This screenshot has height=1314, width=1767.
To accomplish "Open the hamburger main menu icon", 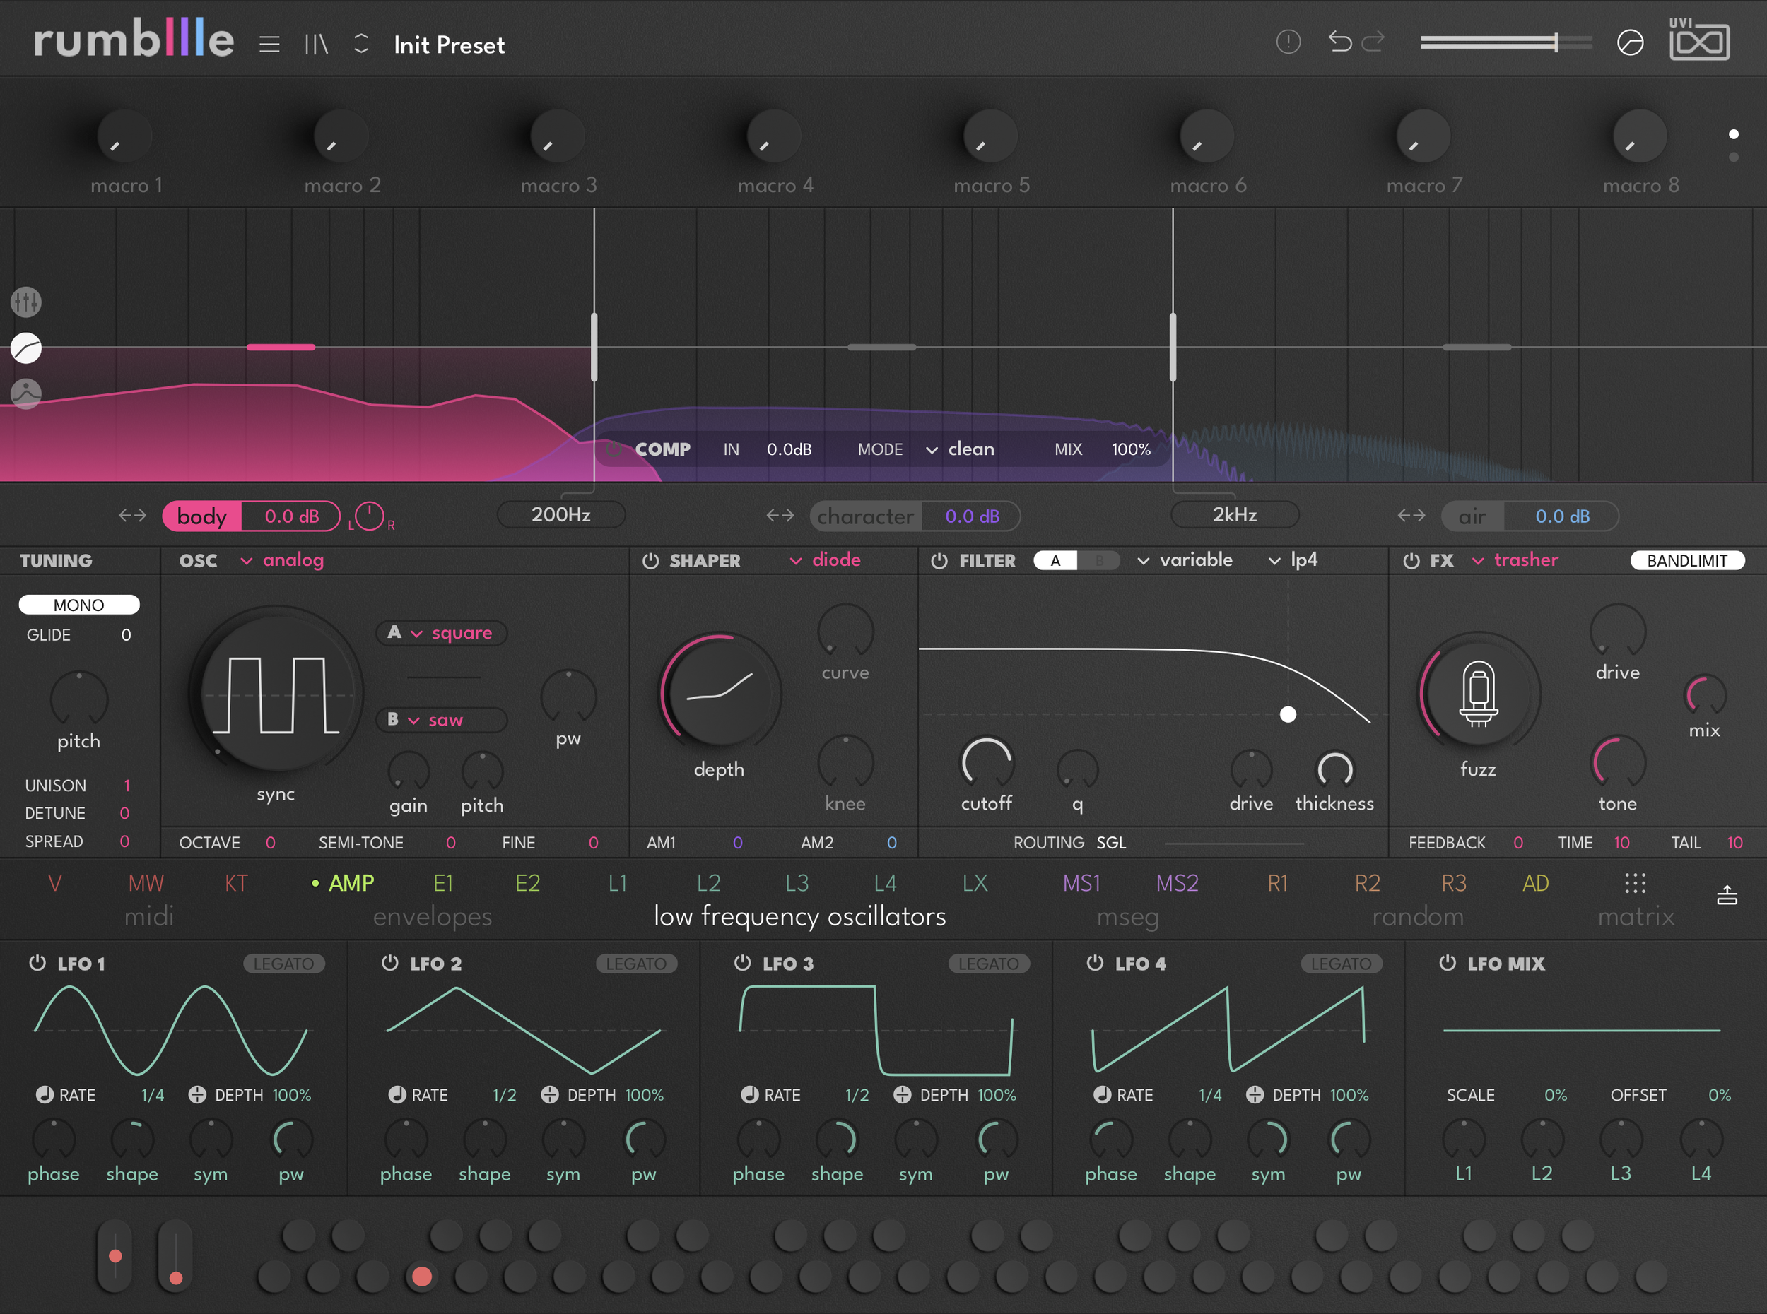I will [269, 45].
